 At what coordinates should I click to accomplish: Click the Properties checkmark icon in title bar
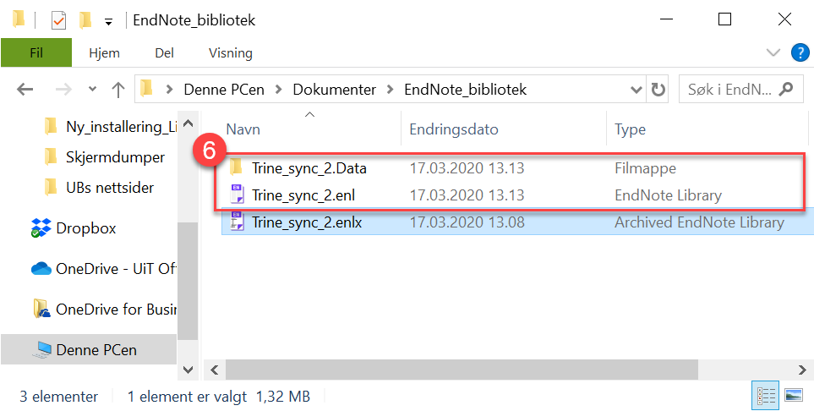(59, 19)
